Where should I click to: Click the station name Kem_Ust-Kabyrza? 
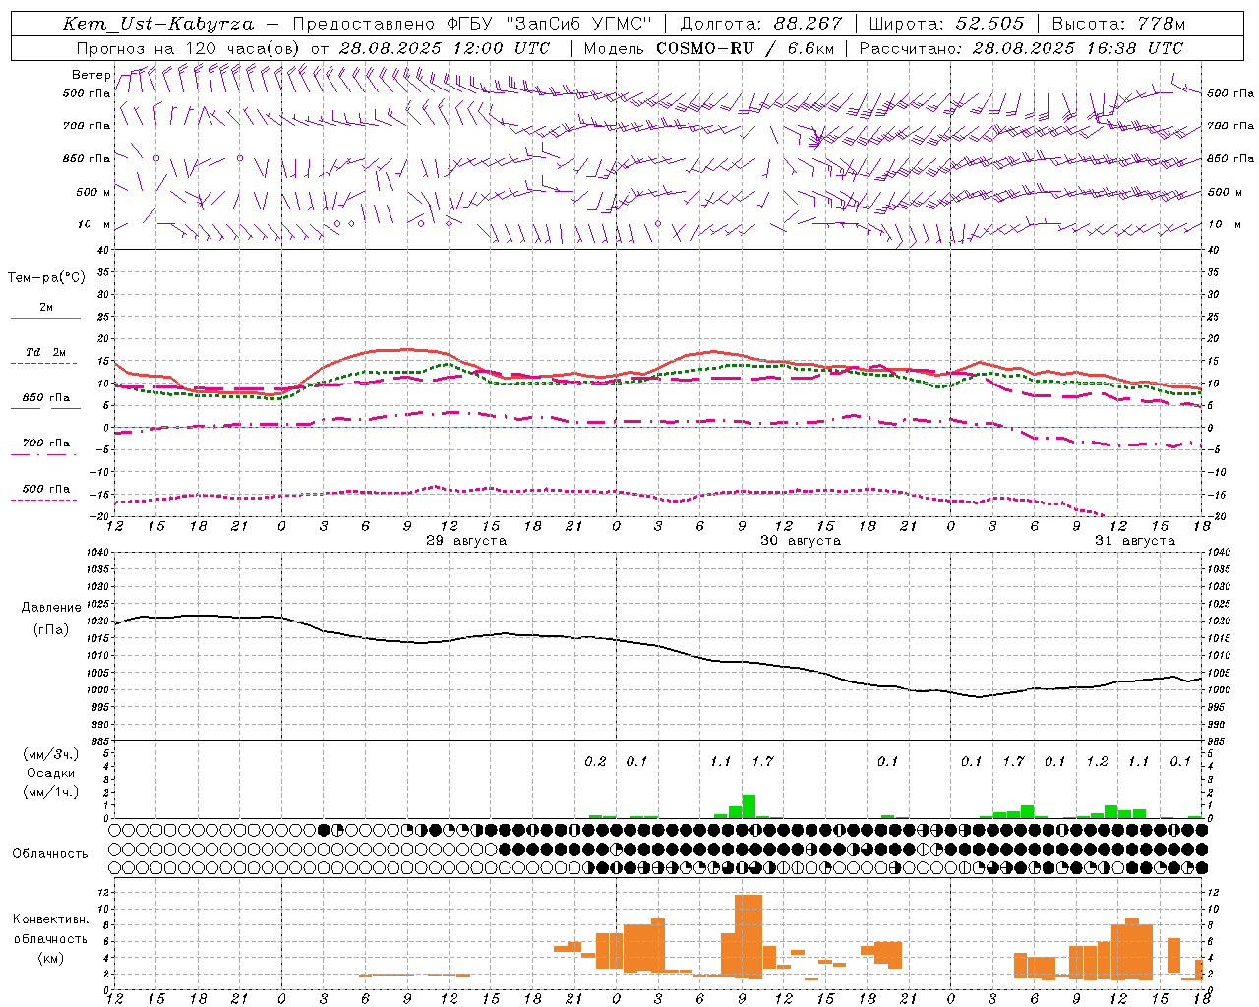tap(157, 24)
